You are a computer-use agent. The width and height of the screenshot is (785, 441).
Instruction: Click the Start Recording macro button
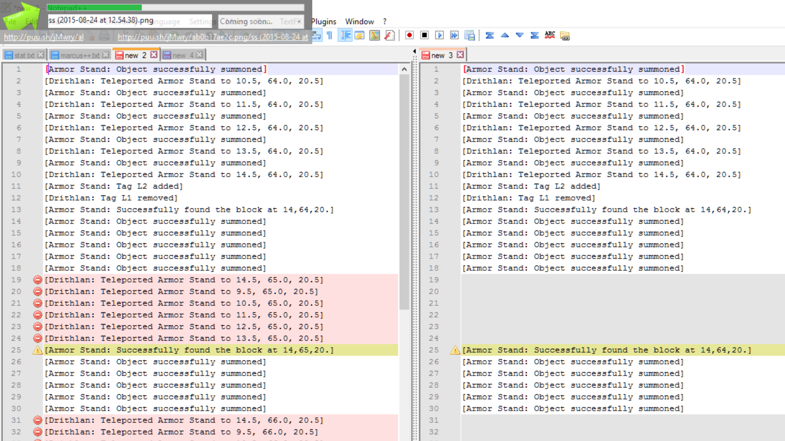point(409,36)
